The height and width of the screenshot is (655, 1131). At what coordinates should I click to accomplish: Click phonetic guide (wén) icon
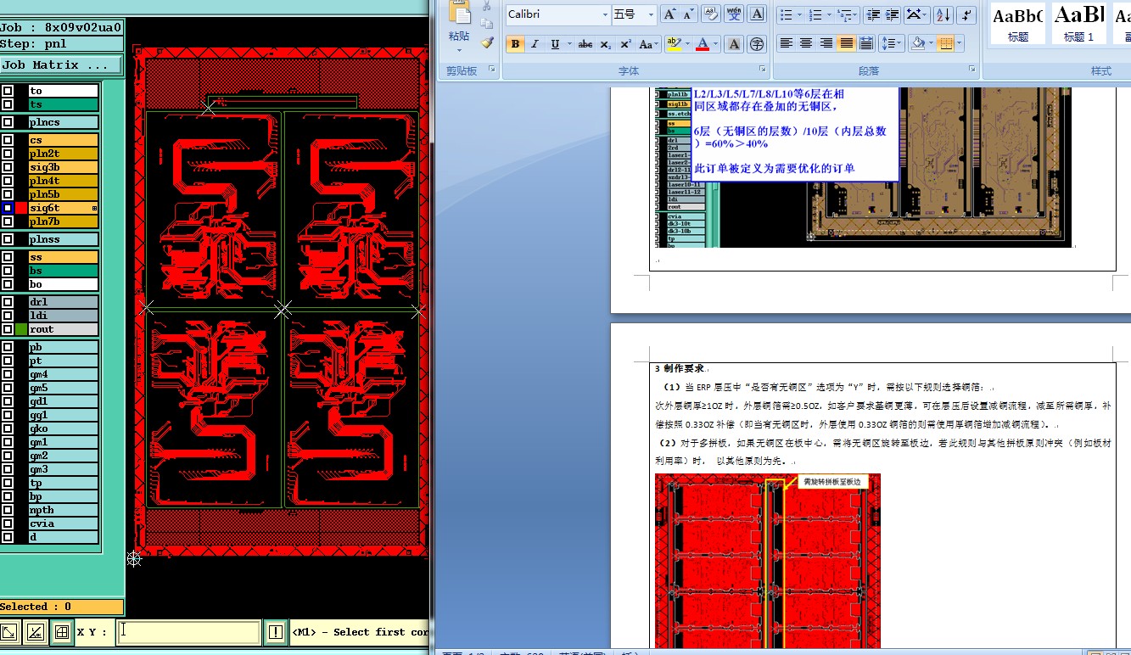[x=735, y=14]
